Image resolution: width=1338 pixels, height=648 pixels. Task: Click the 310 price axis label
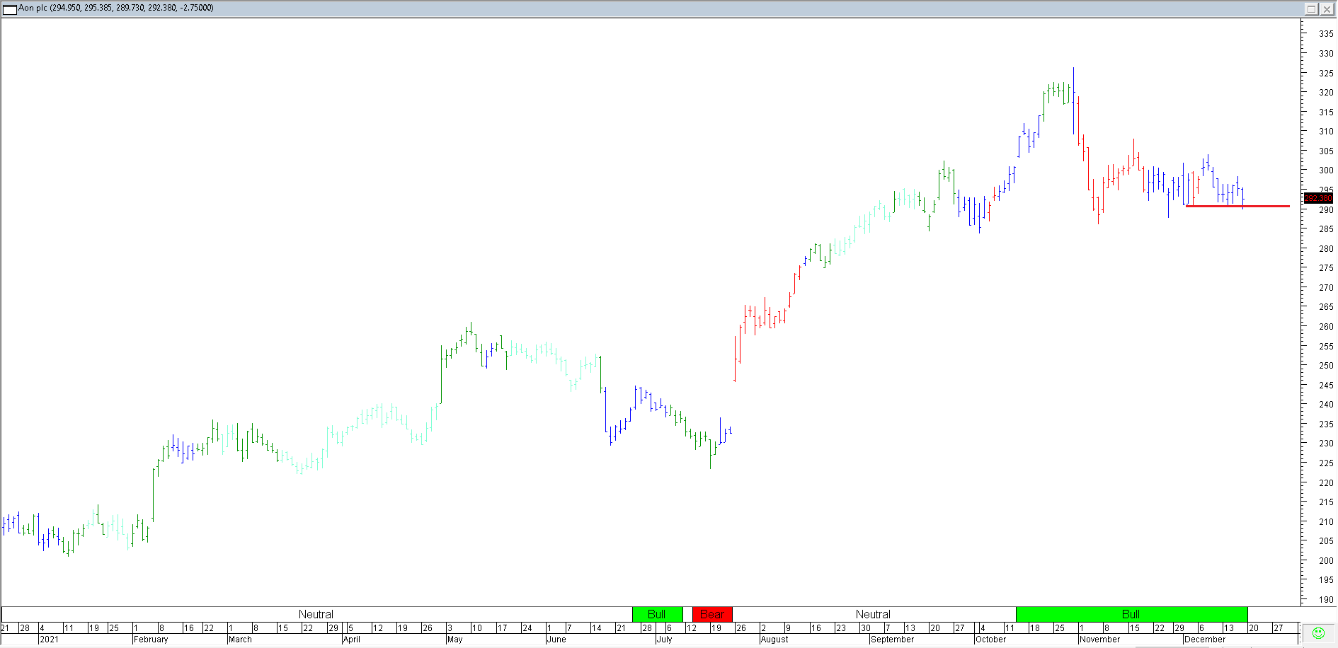(x=1326, y=132)
